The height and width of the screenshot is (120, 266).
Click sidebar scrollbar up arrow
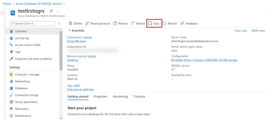(x=61, y=29)
